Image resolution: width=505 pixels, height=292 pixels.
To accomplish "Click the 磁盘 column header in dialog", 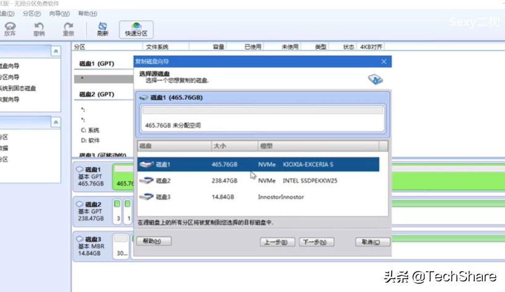I will 174,146.
